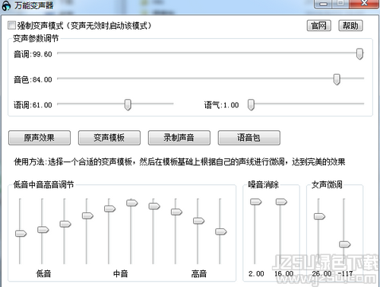Click the 噪音消除 slider handle above value 2.00
The image size is (380, 287).
click(x=255, y=202)
